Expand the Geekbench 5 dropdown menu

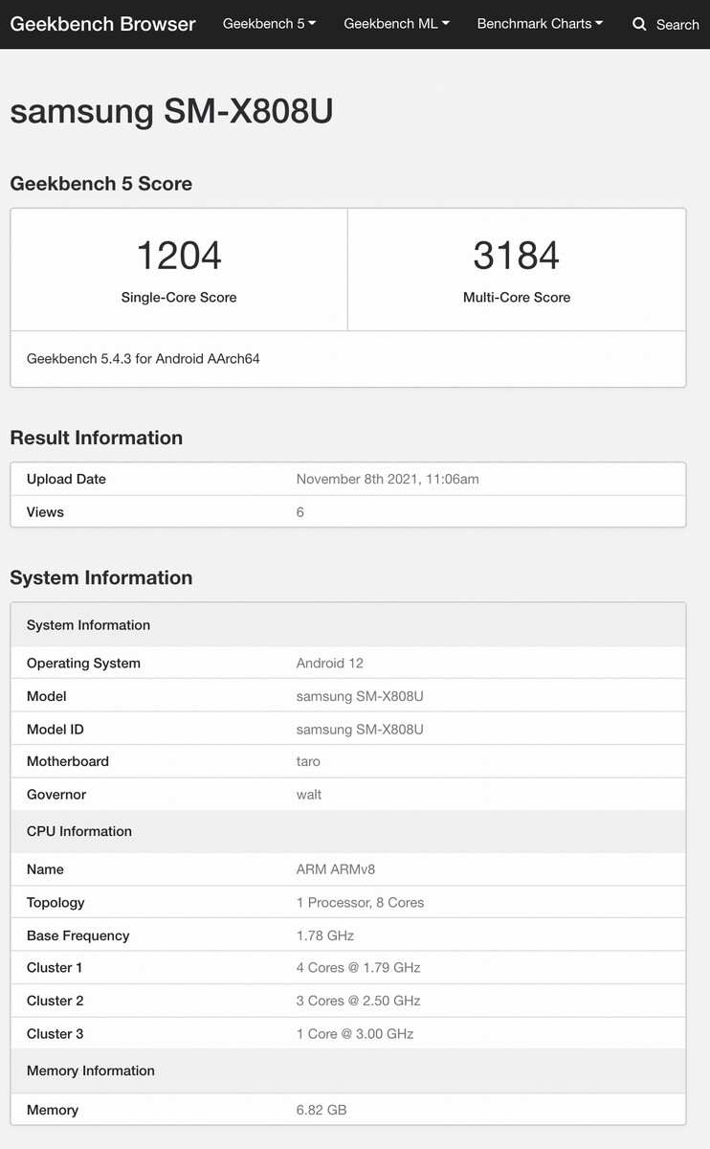click(269, 24)
